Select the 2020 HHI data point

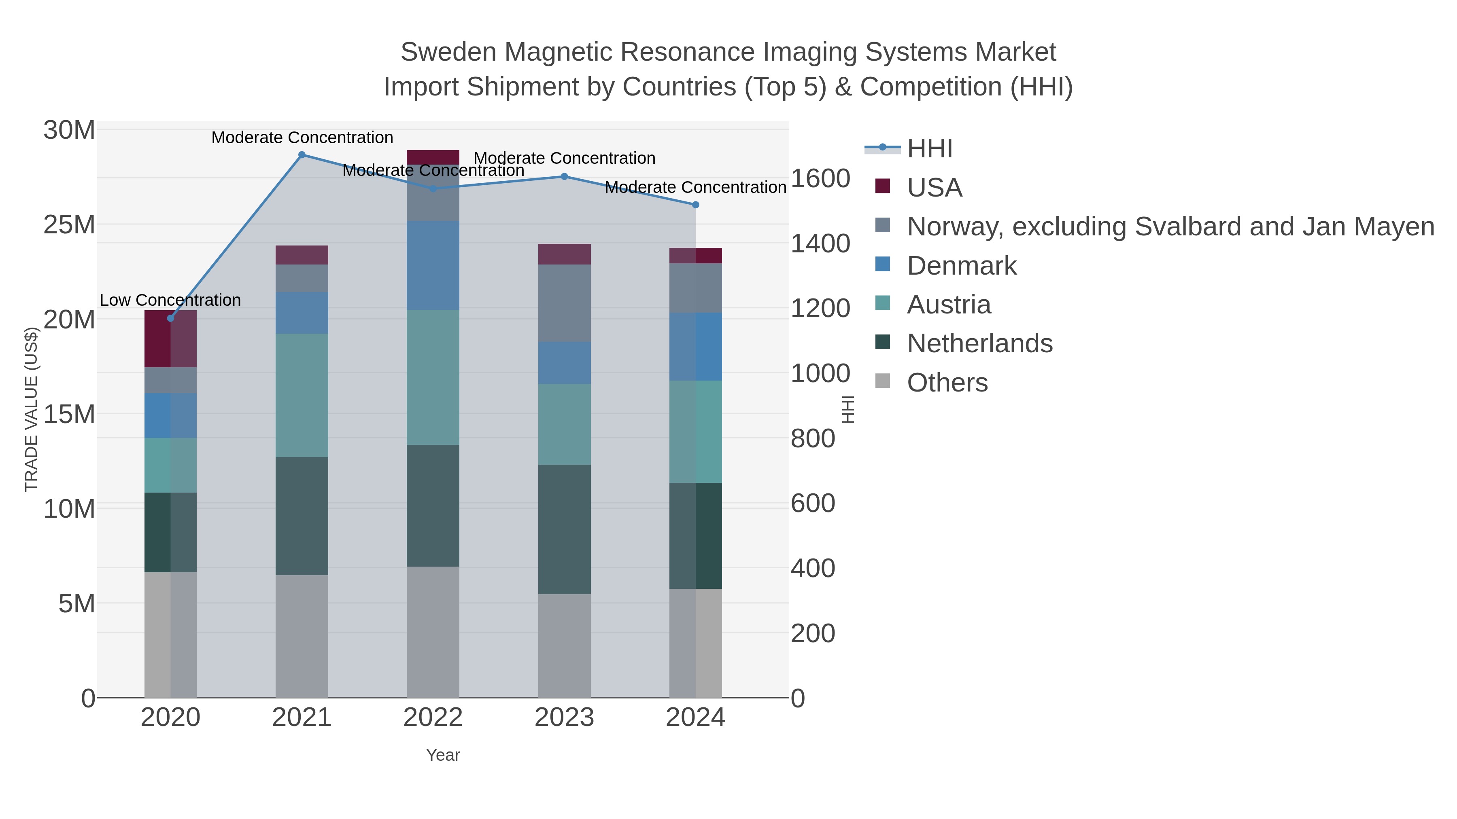point(171,318)
